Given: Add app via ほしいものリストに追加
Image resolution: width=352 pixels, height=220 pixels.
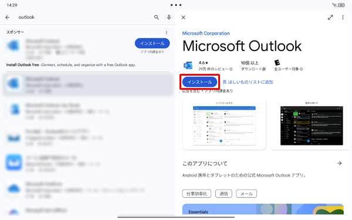Looking at the screenshot, I should coord(248,82).
